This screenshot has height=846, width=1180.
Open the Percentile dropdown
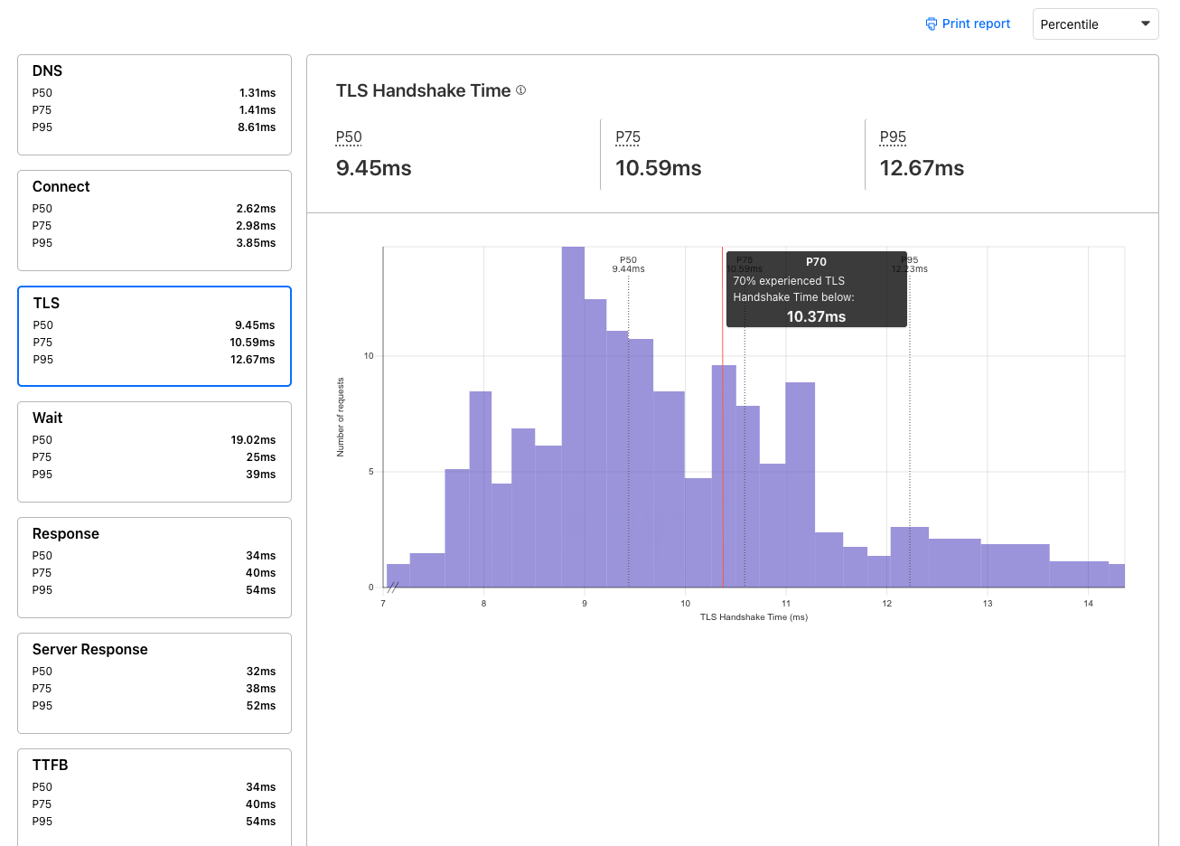tap(1095, 24)
